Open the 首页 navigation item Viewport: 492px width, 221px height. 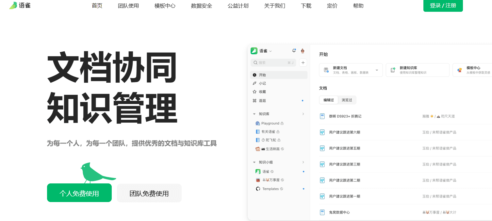[97, 6]
